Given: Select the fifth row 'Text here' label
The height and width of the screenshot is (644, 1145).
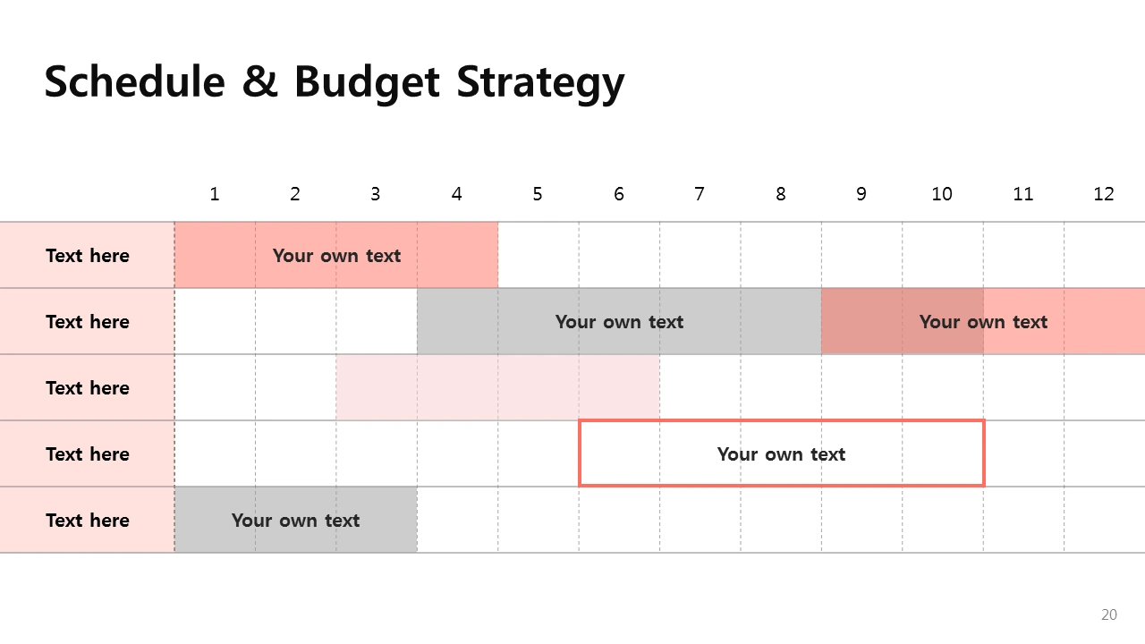Looking at the screenshot, I should click(x=88, y=521).
